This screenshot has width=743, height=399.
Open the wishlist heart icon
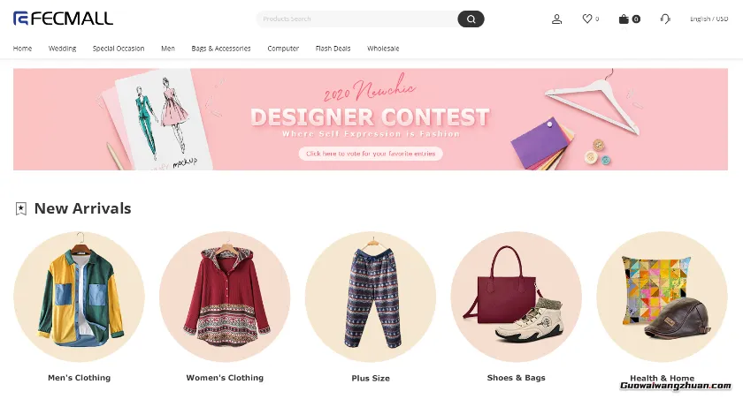pyautogui.click(x=587, y=19)
